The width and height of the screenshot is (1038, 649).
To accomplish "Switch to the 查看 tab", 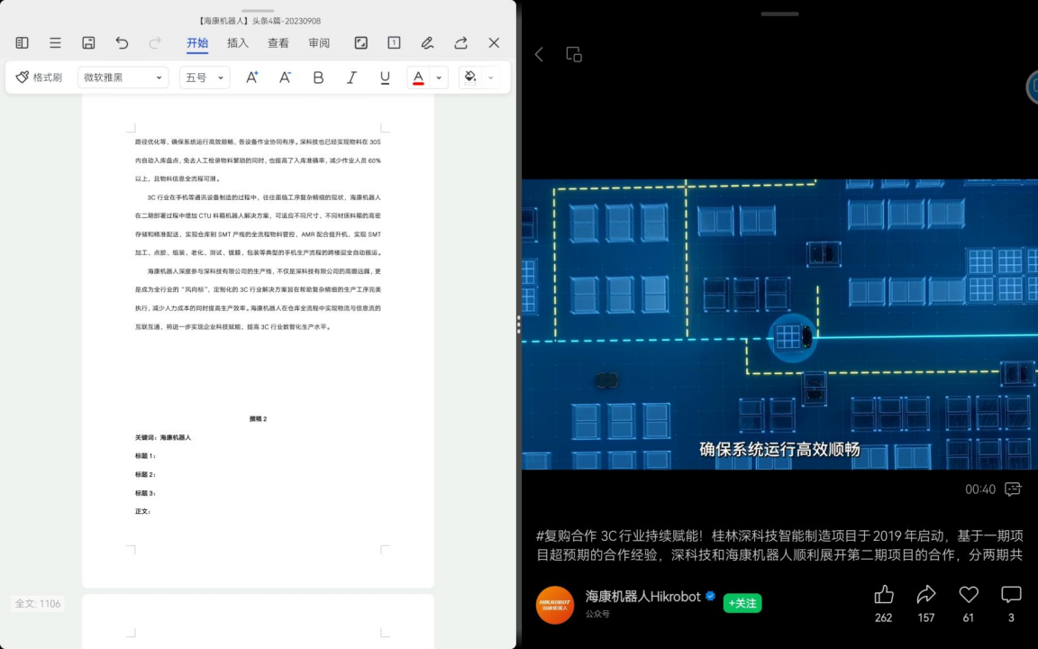I will (278, 43).
